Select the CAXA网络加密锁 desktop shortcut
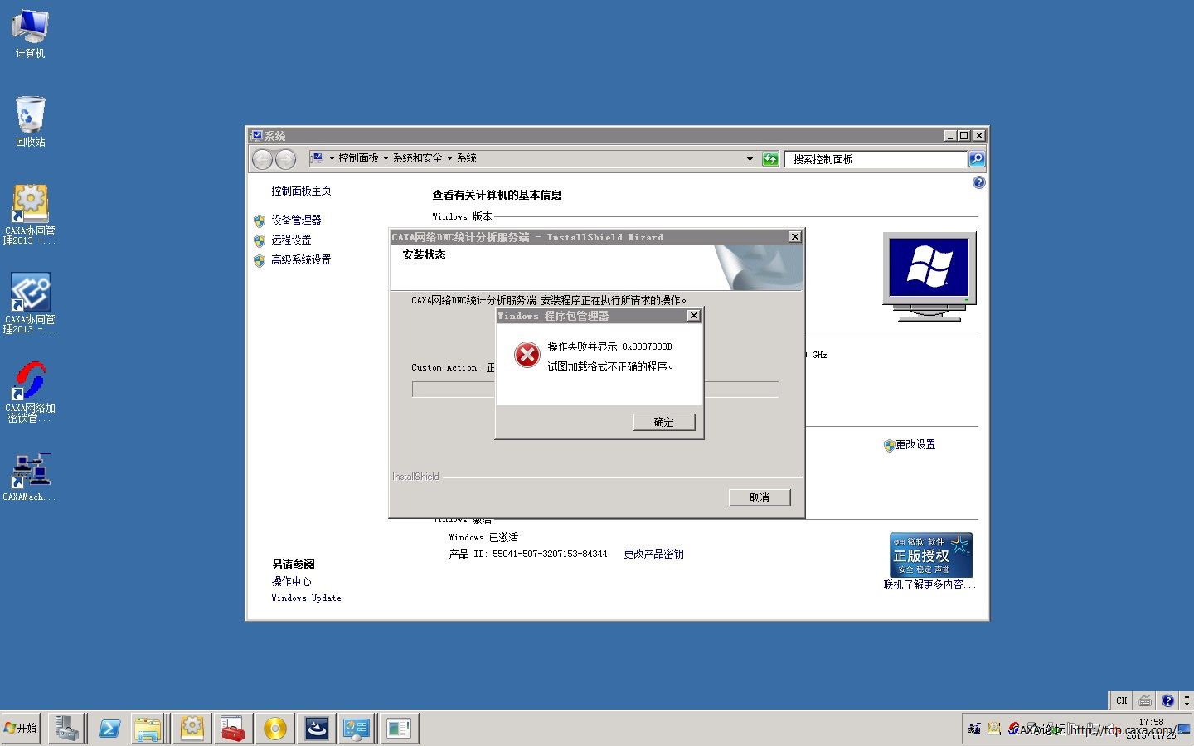 pos(30,391)
